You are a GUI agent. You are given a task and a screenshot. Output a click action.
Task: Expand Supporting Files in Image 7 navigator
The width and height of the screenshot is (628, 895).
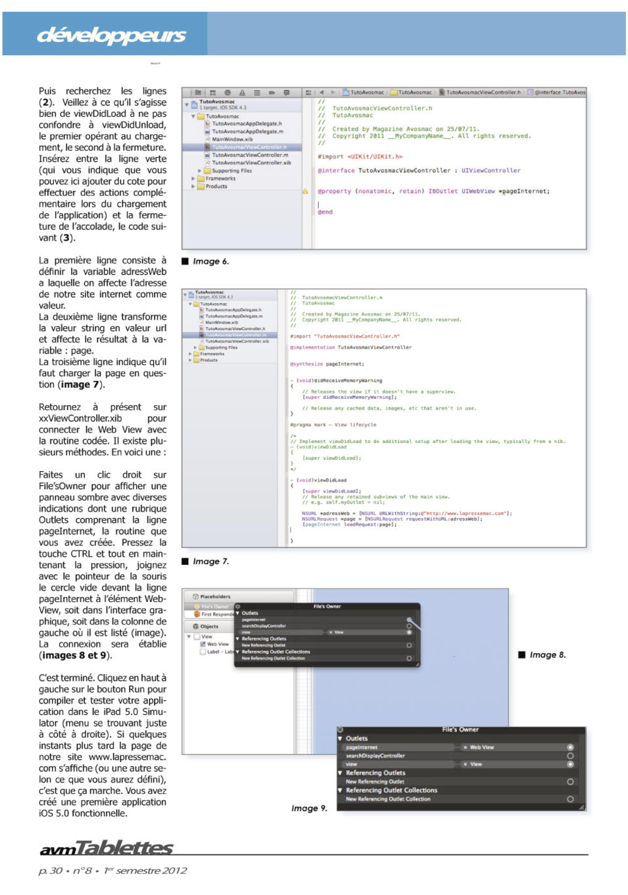click(x=195, y=348)
